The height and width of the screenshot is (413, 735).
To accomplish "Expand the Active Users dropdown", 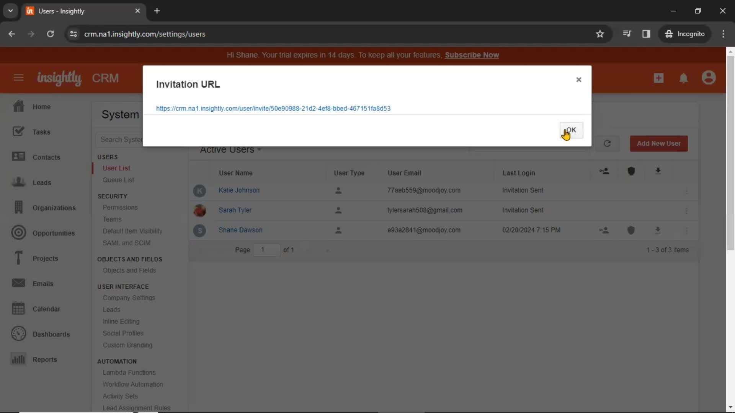I will click(230, 150).
